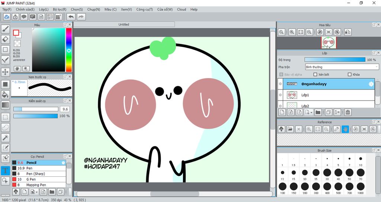Open the Bộ lọc(R) menu
This screenshot has width=381, height=202.
coord(60,9)
